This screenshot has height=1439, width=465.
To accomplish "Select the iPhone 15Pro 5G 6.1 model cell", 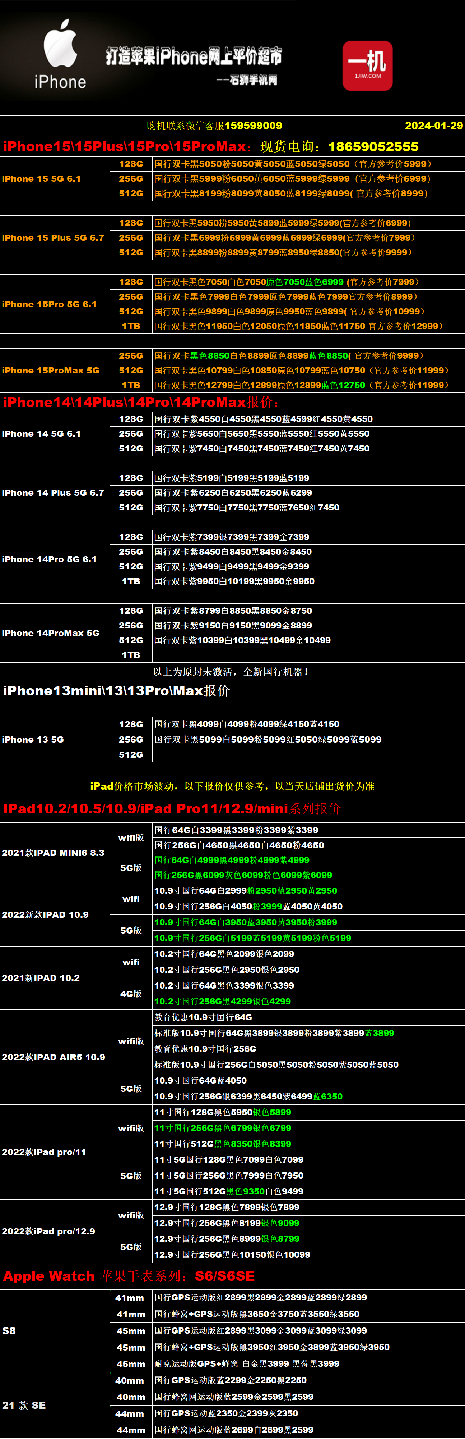I will tap(55, 304).
